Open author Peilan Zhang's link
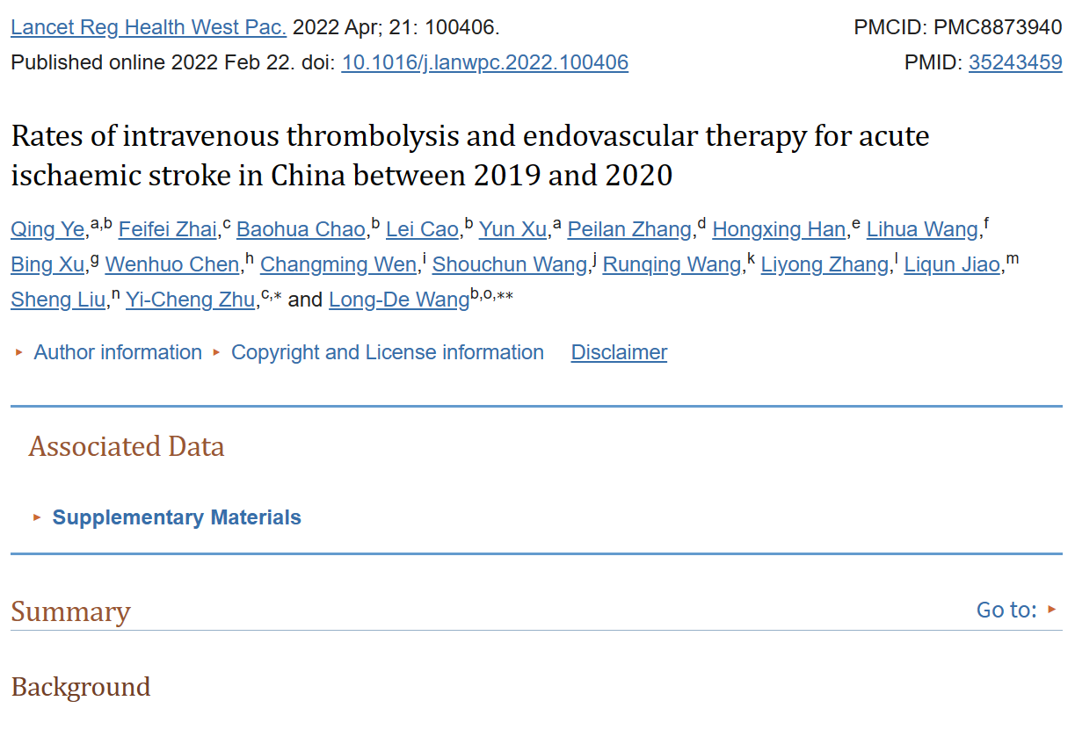This screenshot has height=737, width=1075. 629,229
